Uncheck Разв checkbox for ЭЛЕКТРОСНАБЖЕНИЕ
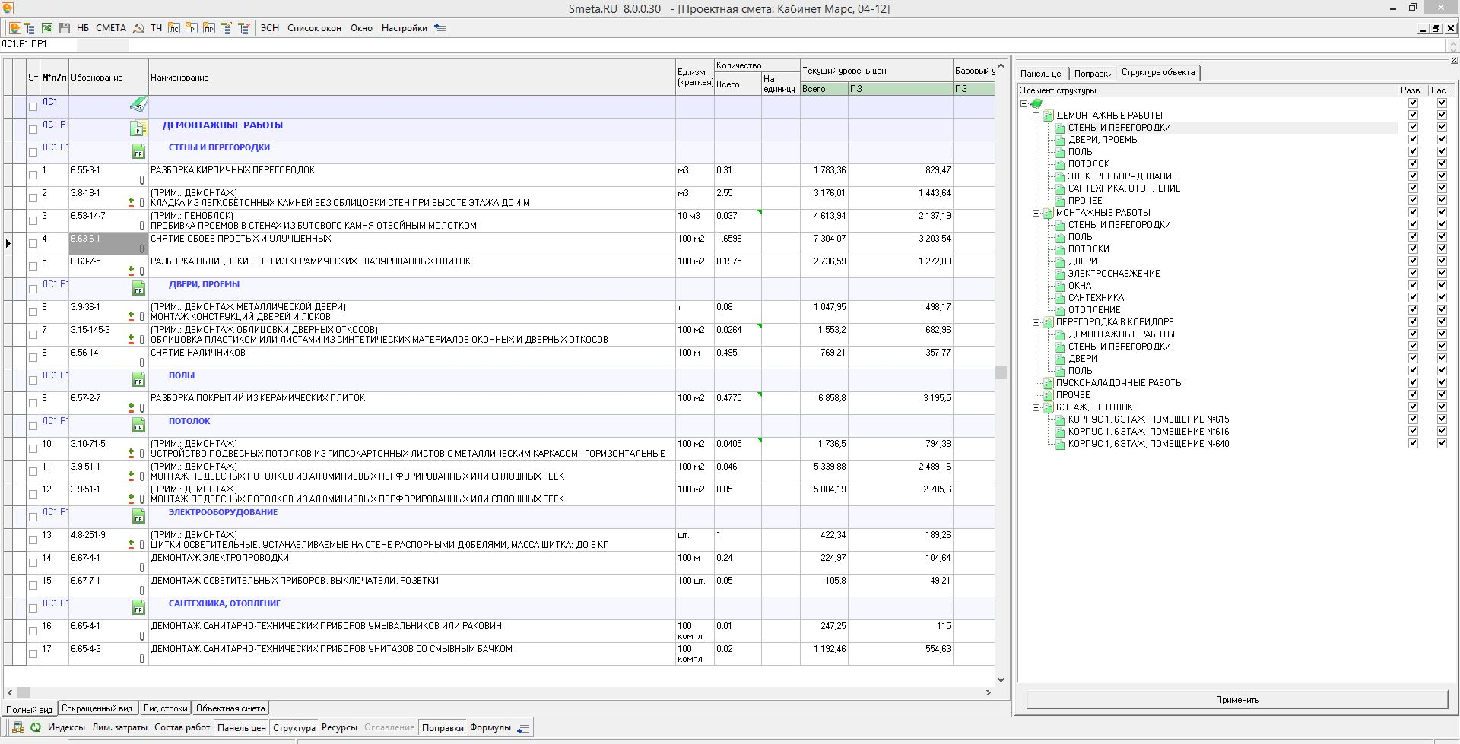This screenshot has height=744, width=1460. (1413, 274)
